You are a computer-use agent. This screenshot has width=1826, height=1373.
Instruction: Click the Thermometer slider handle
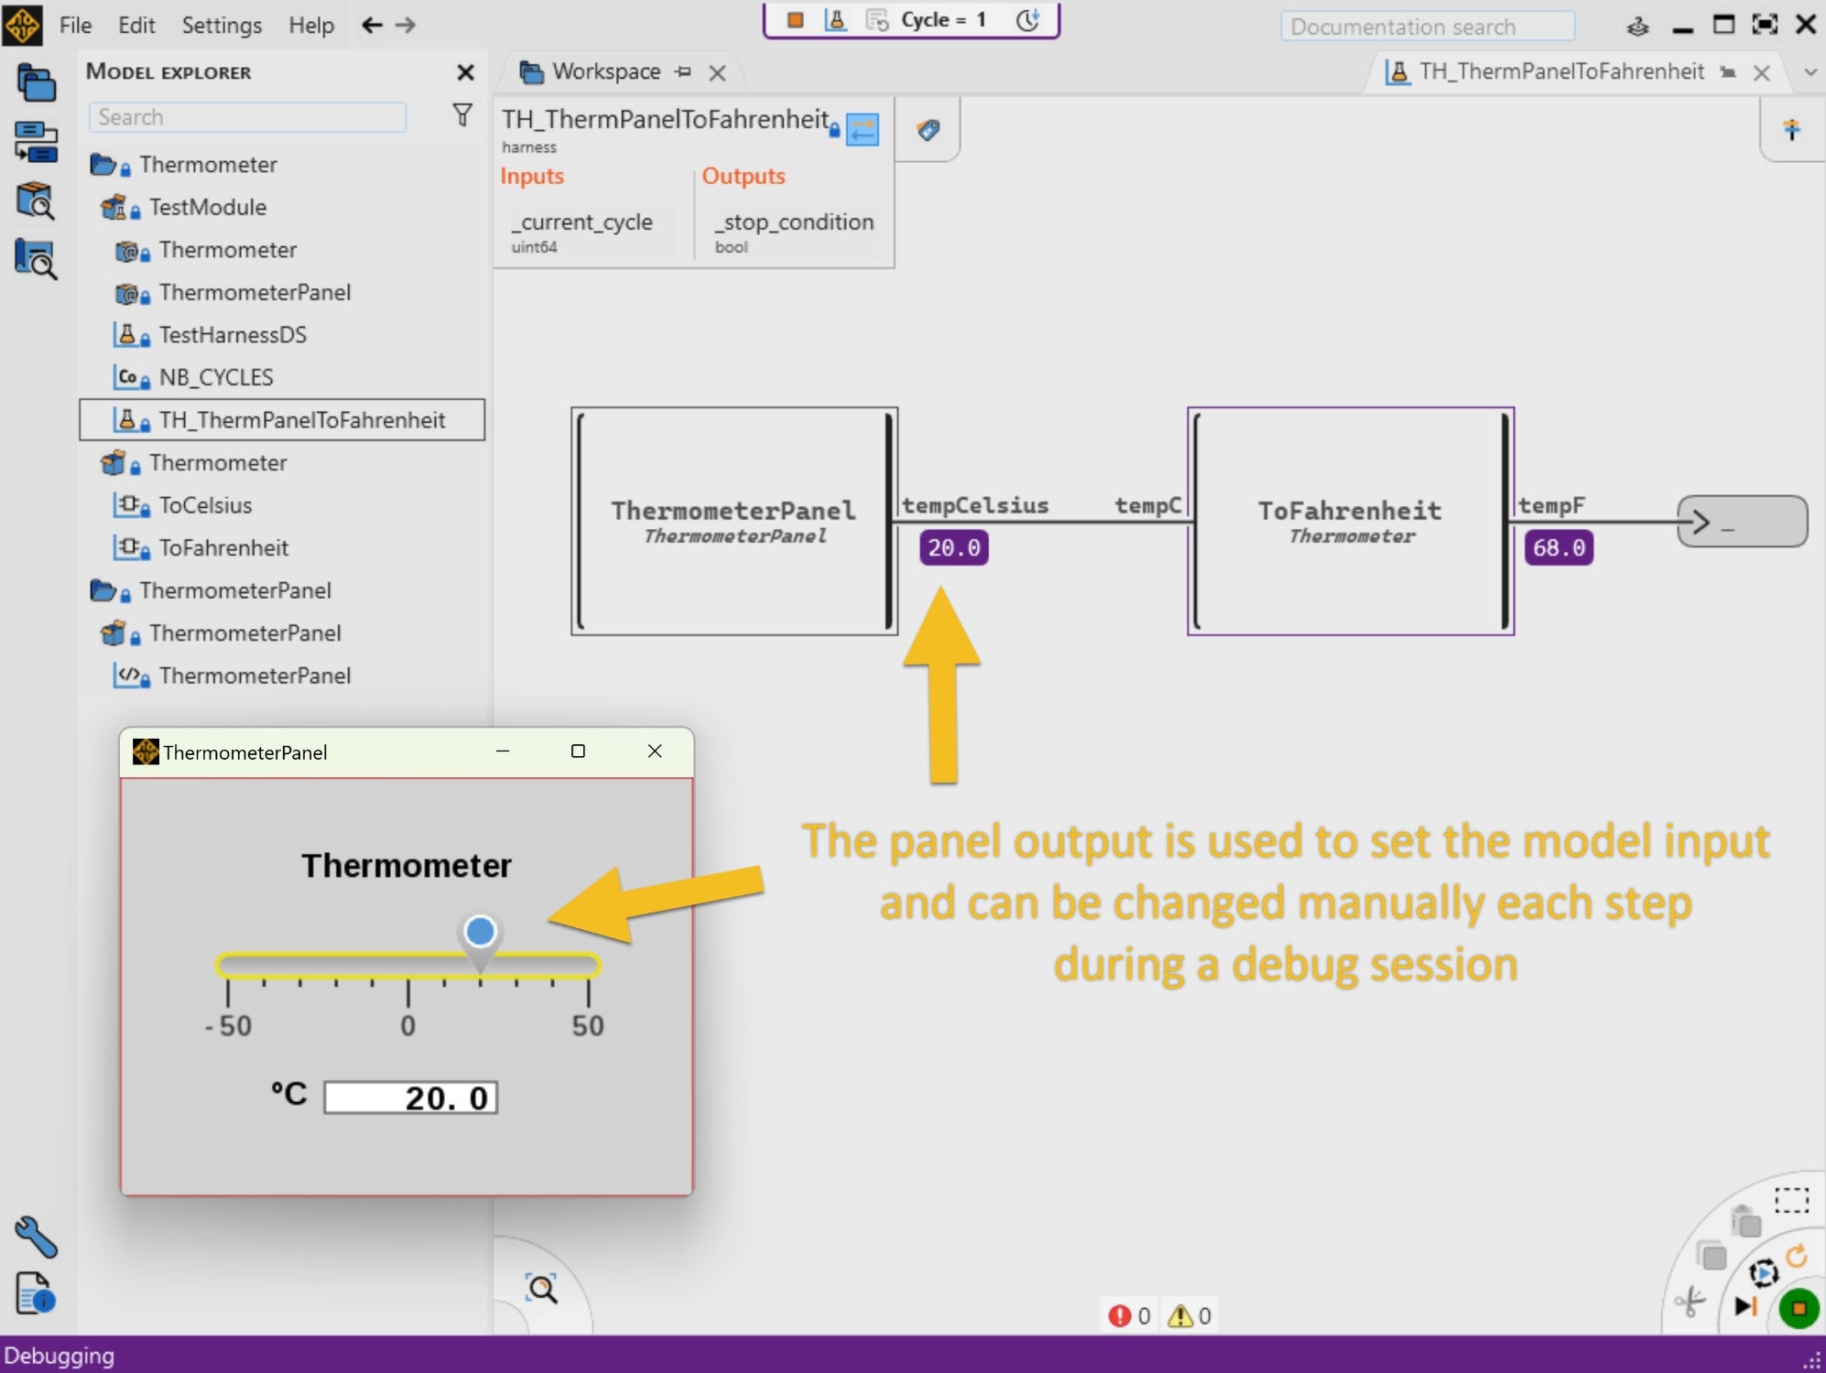480,933
